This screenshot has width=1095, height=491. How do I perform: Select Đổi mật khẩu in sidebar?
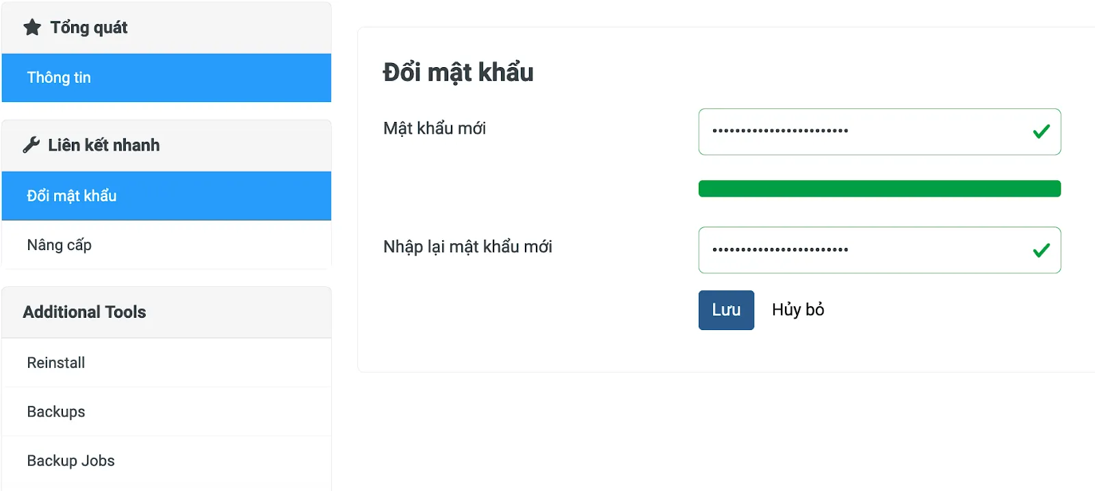pyautogui.click(x=166, y=196)
